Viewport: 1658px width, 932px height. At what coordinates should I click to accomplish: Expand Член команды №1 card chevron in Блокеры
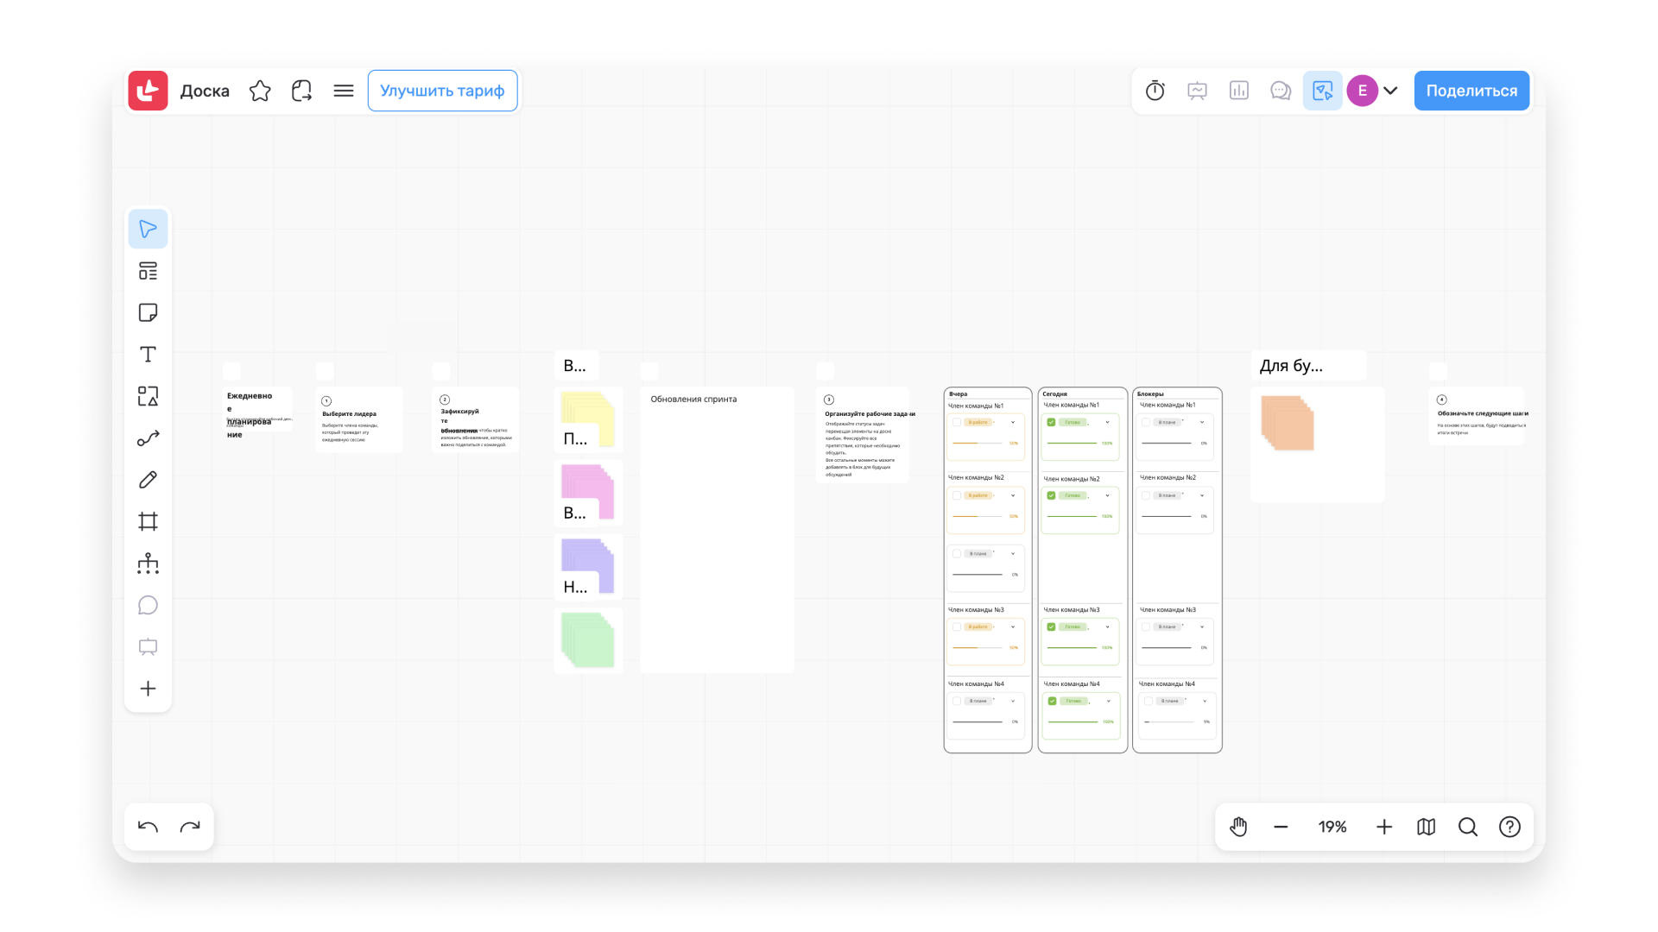coord(1202,422)
